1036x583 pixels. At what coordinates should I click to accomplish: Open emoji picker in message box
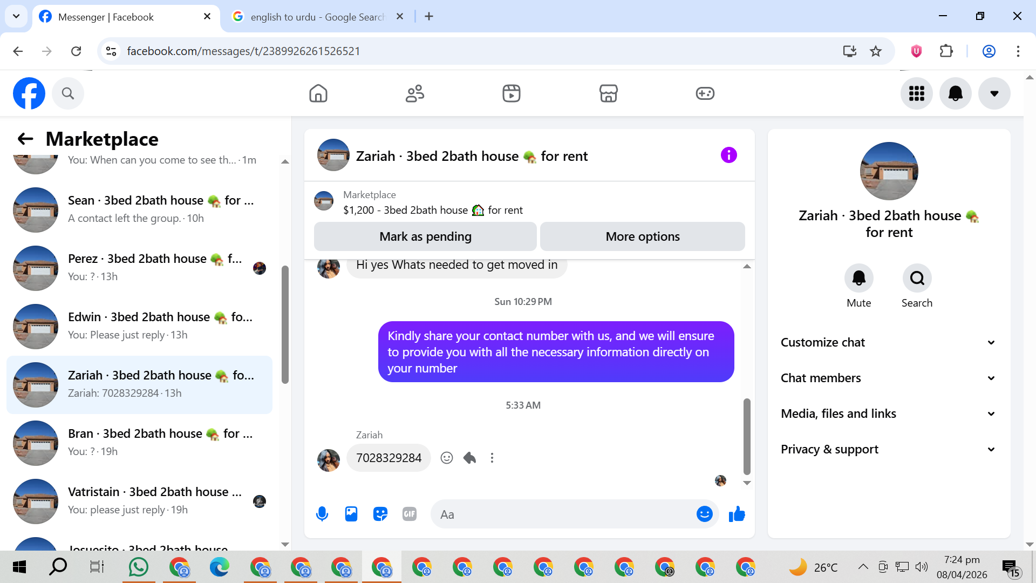click(704, 514)
